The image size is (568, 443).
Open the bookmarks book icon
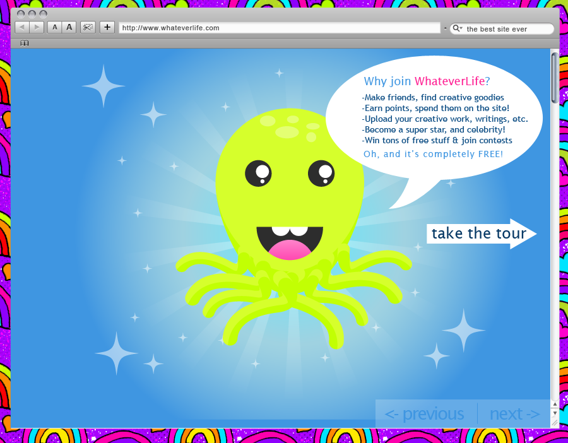24,43
